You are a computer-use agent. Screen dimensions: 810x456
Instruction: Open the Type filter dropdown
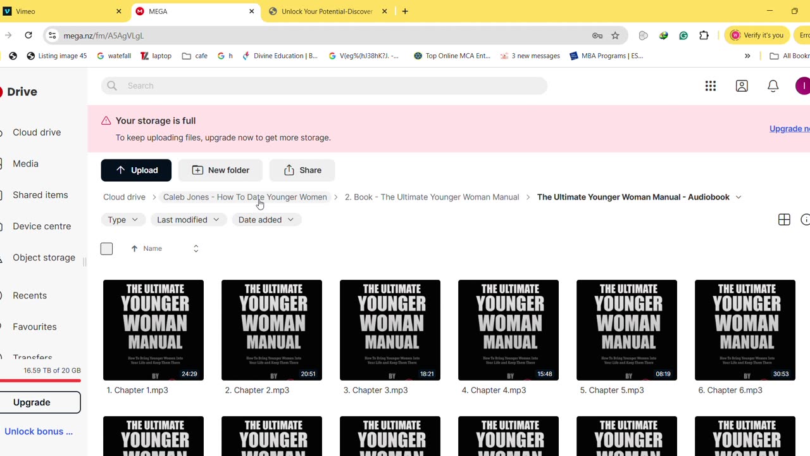pos(123,220)
